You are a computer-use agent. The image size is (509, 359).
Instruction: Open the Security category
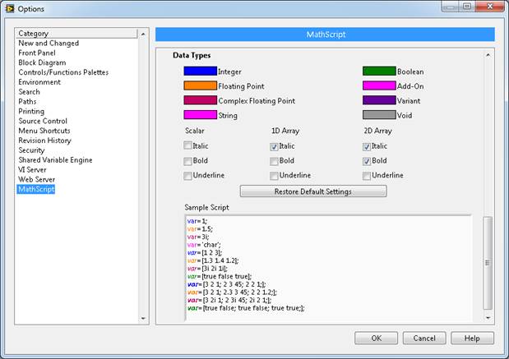coord(31,150)
